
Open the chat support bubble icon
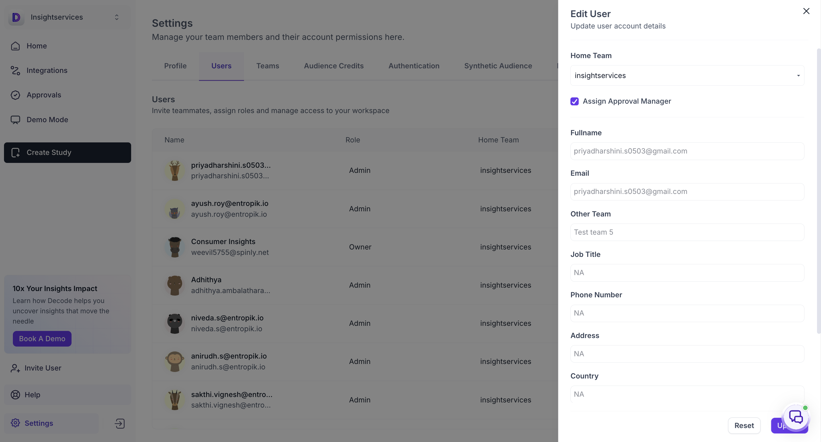click(796, 417)
